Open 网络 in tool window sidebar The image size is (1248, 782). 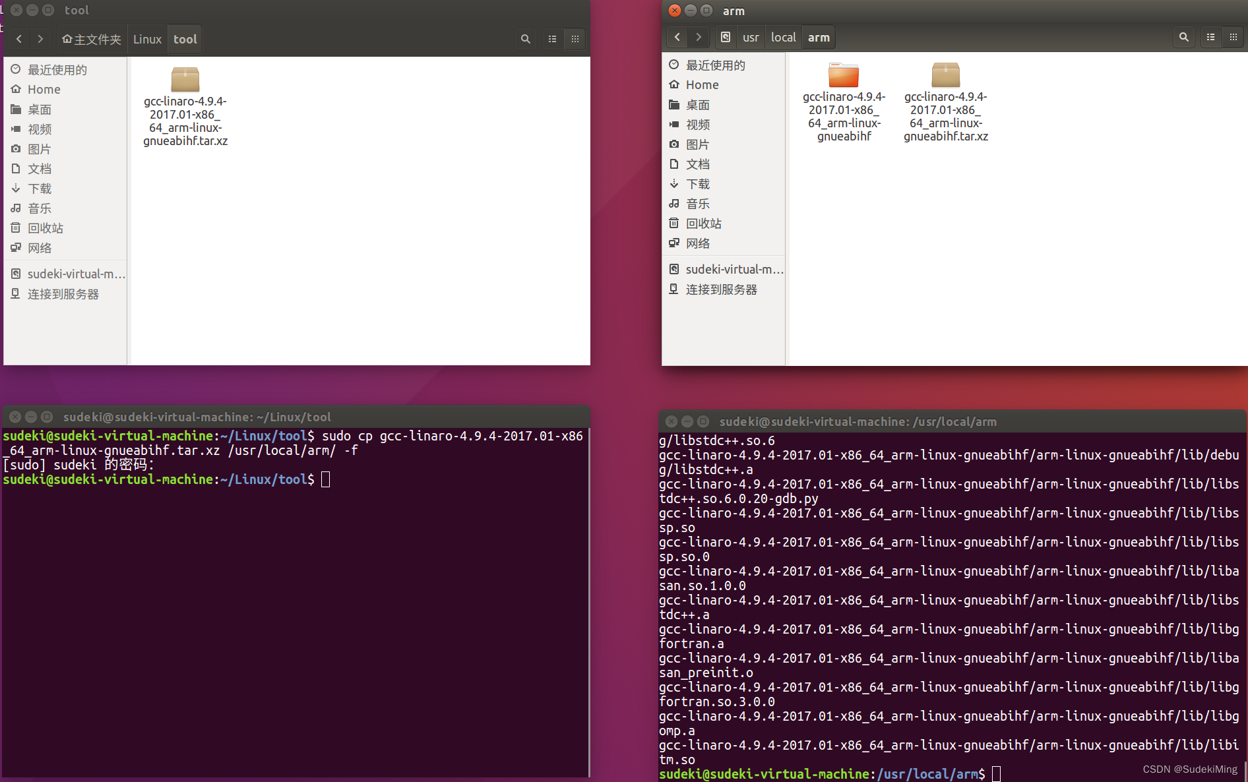pyautogui.click(x=65, y=247)
